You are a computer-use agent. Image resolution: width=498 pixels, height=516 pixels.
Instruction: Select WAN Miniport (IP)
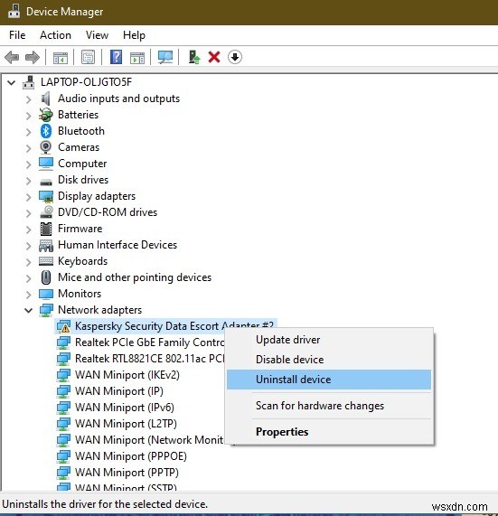point(119,391)
